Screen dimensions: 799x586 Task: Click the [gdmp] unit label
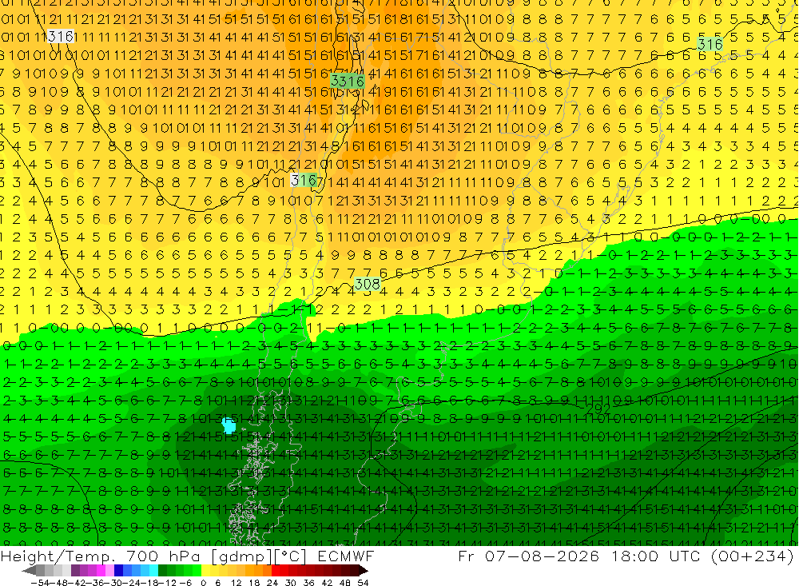(x=241, y=556)
